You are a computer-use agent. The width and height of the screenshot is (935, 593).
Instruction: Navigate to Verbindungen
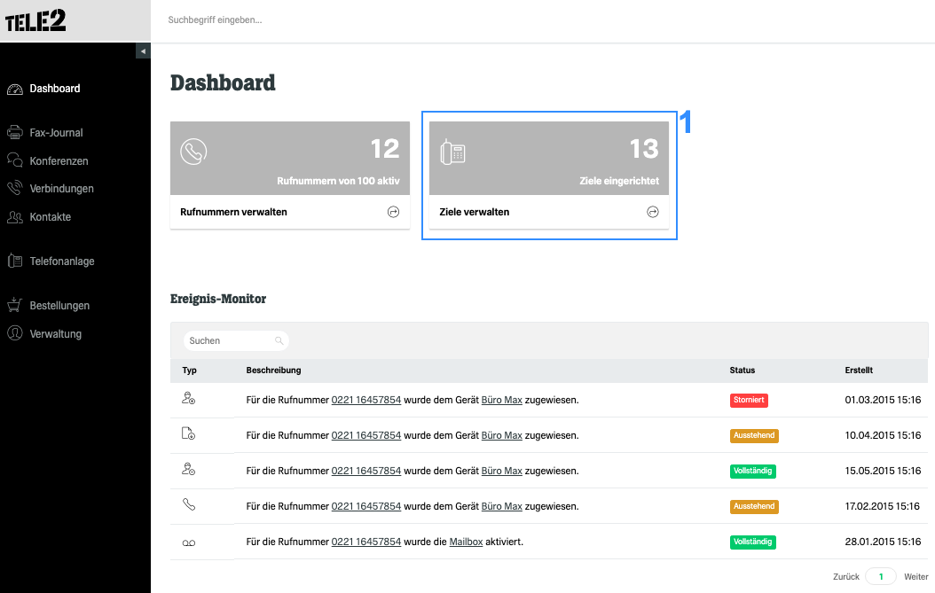(61, 189)
